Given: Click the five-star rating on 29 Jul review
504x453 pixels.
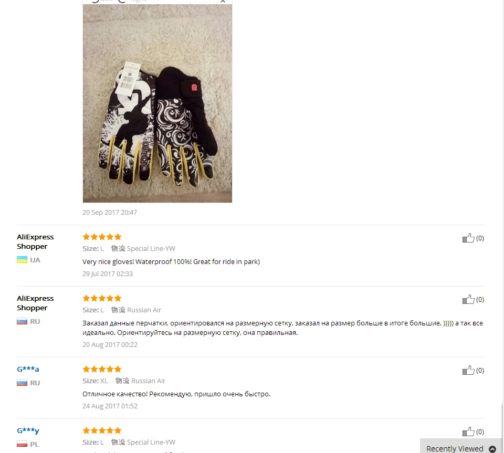Looking at the screenshot, I should 102,237.
